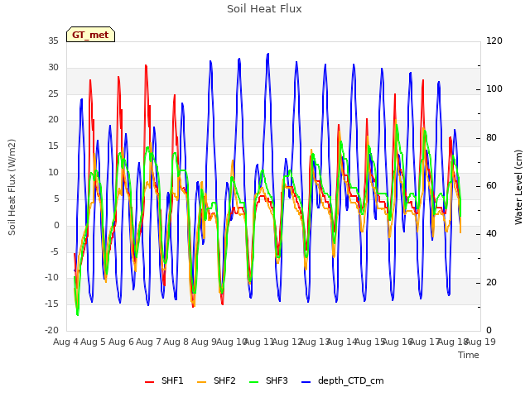This screenshot has height=397, width=530.
Task: Click the Aug 6 x-axis tick label
Action: pyautogui.click(x=121, y=342)
